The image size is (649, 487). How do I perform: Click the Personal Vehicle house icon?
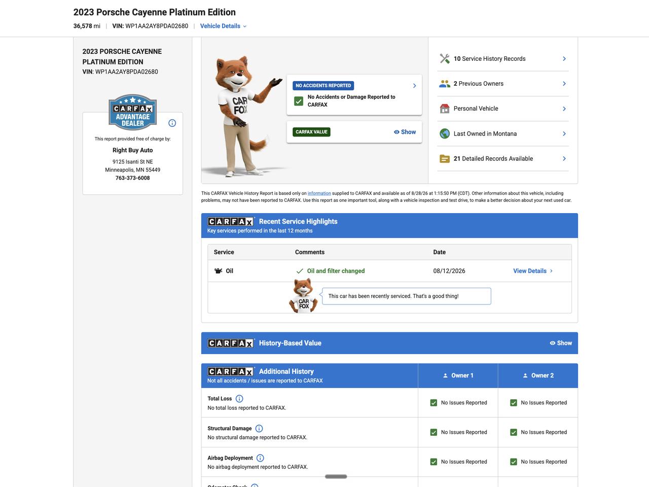point(445,109)
